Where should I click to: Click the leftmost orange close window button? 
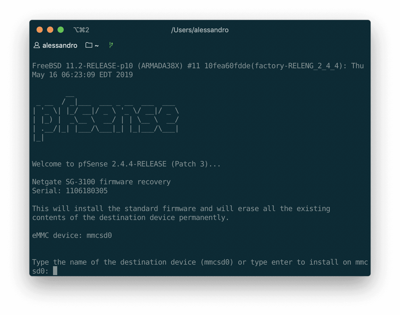tap(40, 30)
